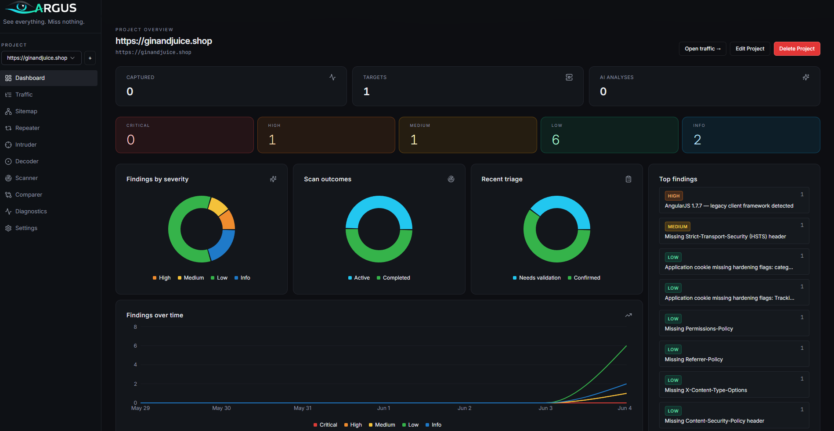Toggle Critical in Findings over time legend
The image size is (834, 431).
(x=325, y=425)
